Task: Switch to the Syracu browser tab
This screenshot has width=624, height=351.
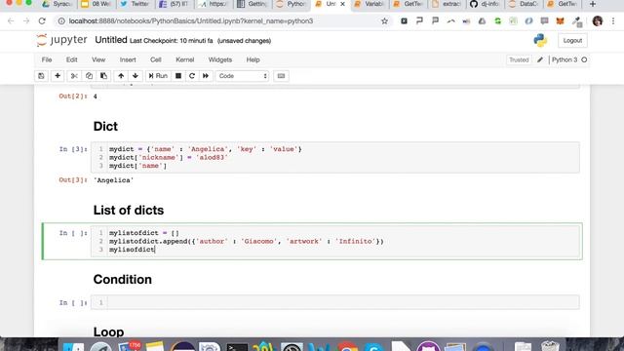Action: pyautogui.click(x=58, y=4)
